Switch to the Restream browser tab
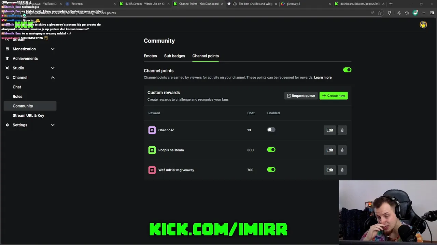This screenshot has height=245, width=437. (x=90, y=4)
